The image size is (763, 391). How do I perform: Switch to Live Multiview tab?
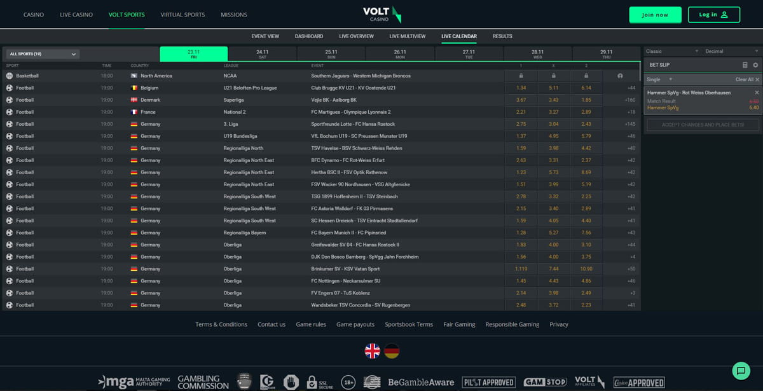pyautogui.click(x=408, y=36)
